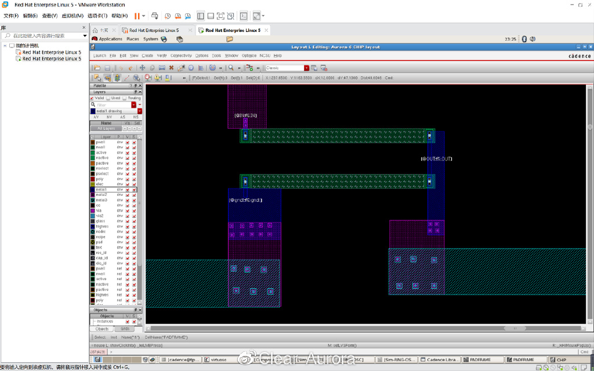Toggle selectability checkbox for metal1 drw layer

coord(134,190)
